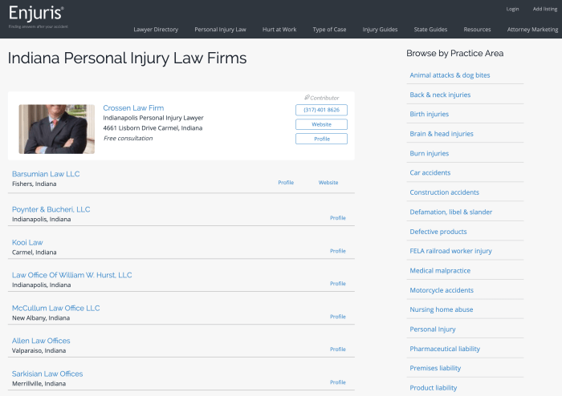Image resolution: width=562 pixels, height=396 pixels.
Task: Browse Brain & head injuries
Action: (x=442, y=134)
